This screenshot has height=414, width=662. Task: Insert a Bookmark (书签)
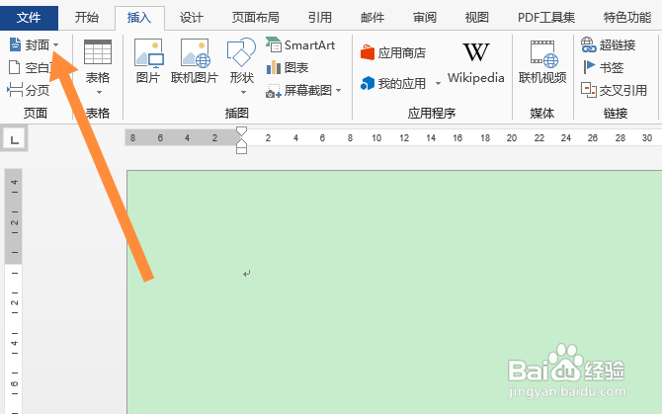603,67
